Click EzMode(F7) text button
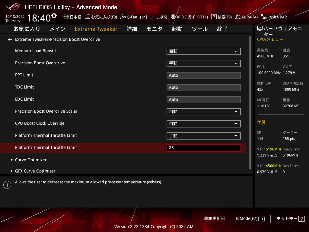This screenshot has width=309, height=232. [x=247, y=219]
